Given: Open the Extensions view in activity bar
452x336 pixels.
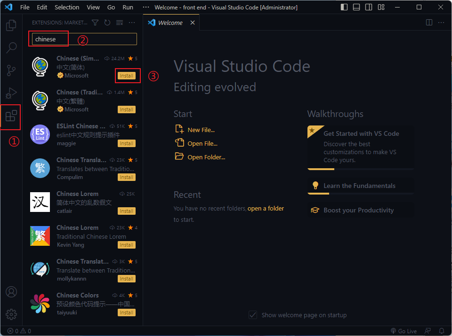Looking at the screenshot, I should coord(11,116).
